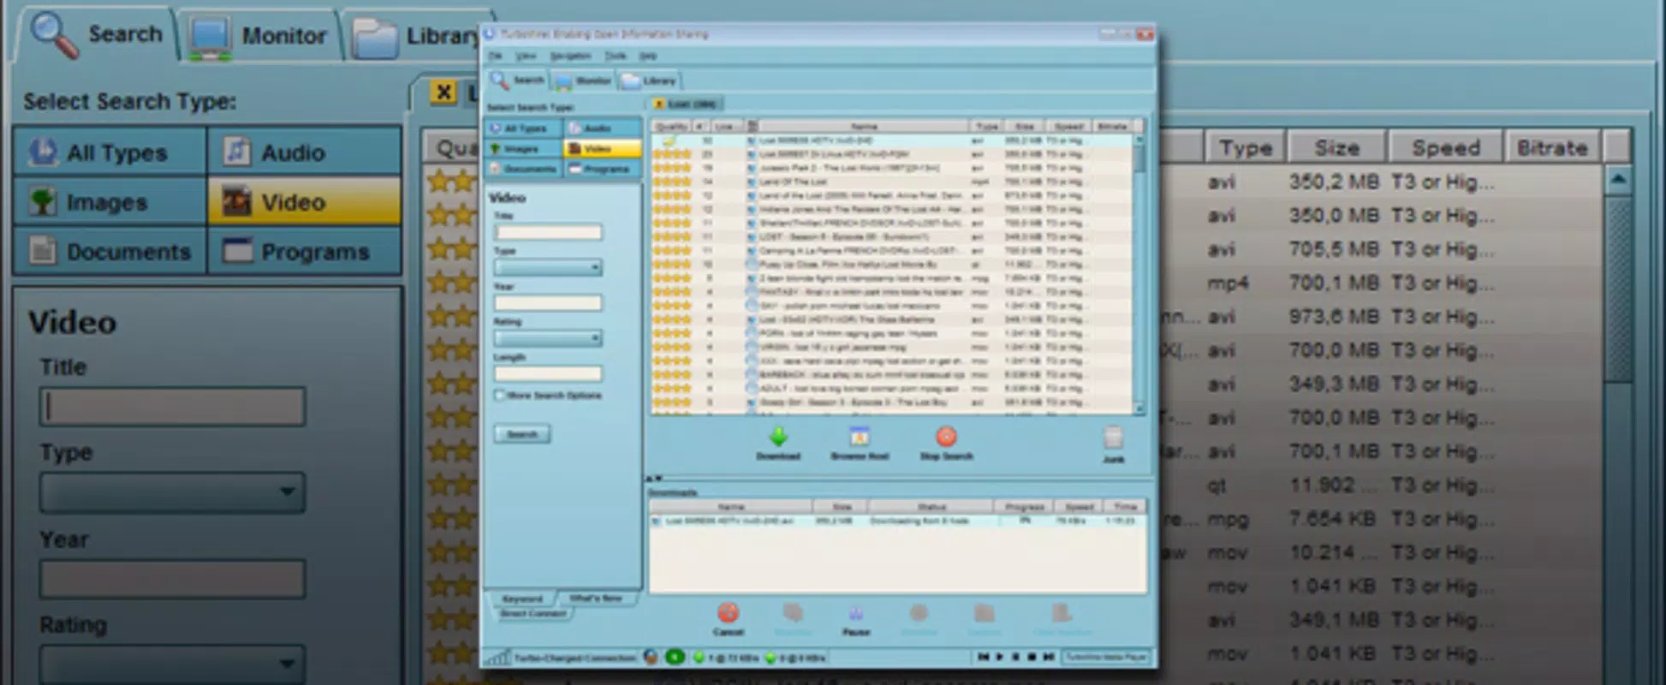Click the scroll-up arrow of the background results list

click(1617, 180)
